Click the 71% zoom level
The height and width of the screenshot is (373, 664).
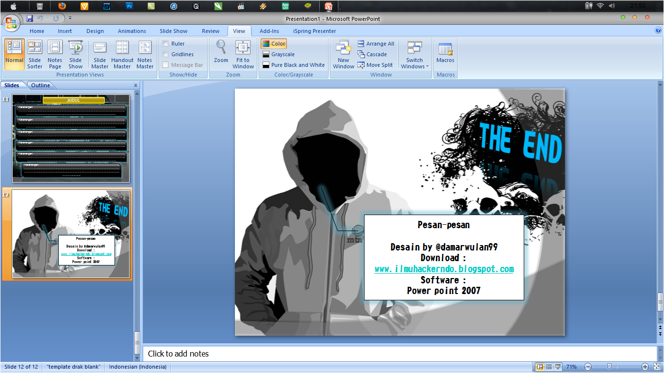click(572, 367)
